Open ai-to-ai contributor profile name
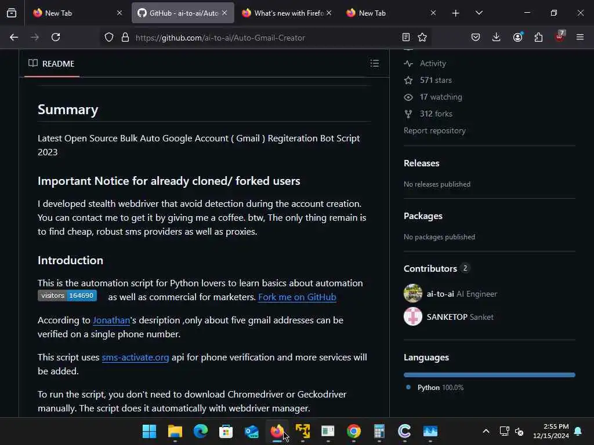 coord(440,294)
